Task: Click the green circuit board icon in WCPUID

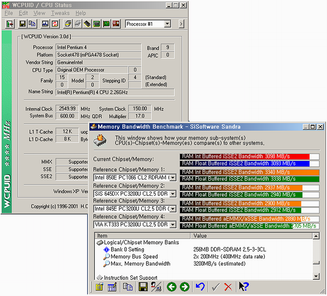Action: [x=106, y=24]
